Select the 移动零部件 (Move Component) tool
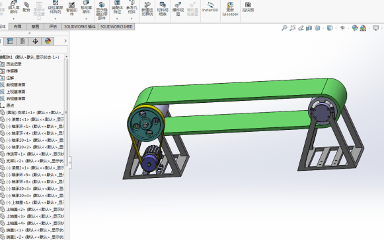The height and width of the screenshot is (240, 384). click(86, 7)
